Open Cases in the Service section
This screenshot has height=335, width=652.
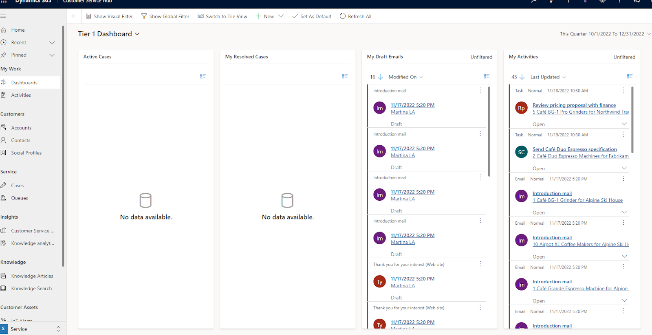18,186
